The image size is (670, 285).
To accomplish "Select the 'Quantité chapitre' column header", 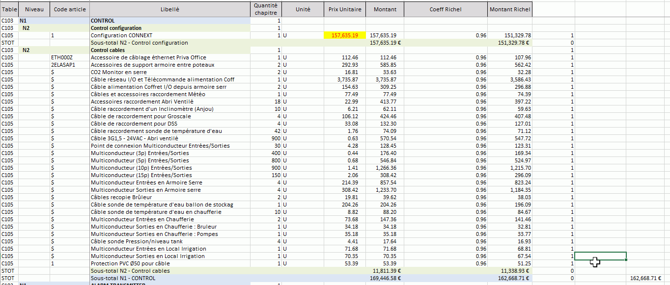I will click(266, 9).
